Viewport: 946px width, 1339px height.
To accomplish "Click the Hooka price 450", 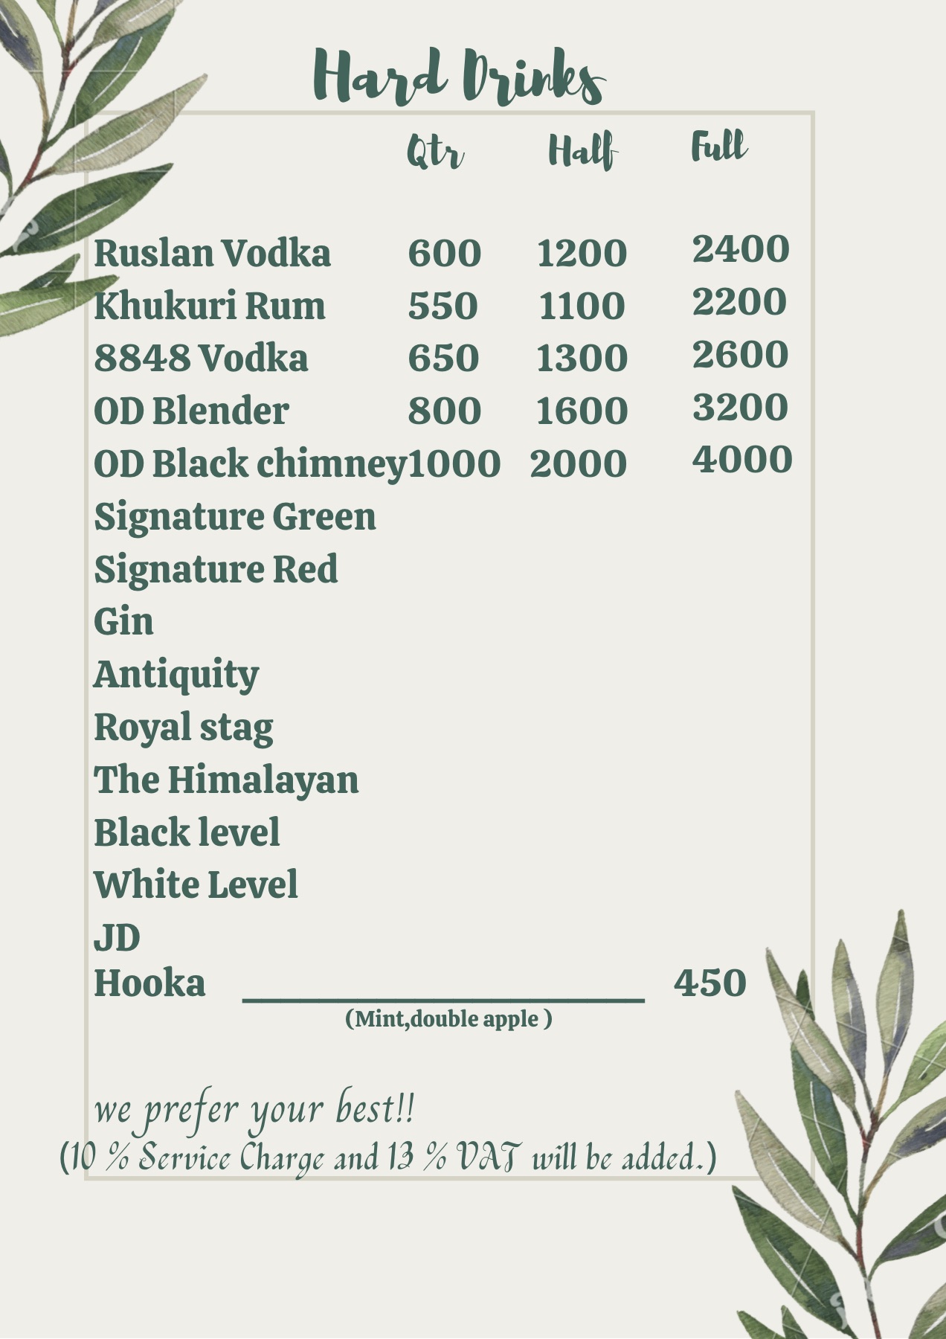I will pyautogui.click(x=709, y=983).
